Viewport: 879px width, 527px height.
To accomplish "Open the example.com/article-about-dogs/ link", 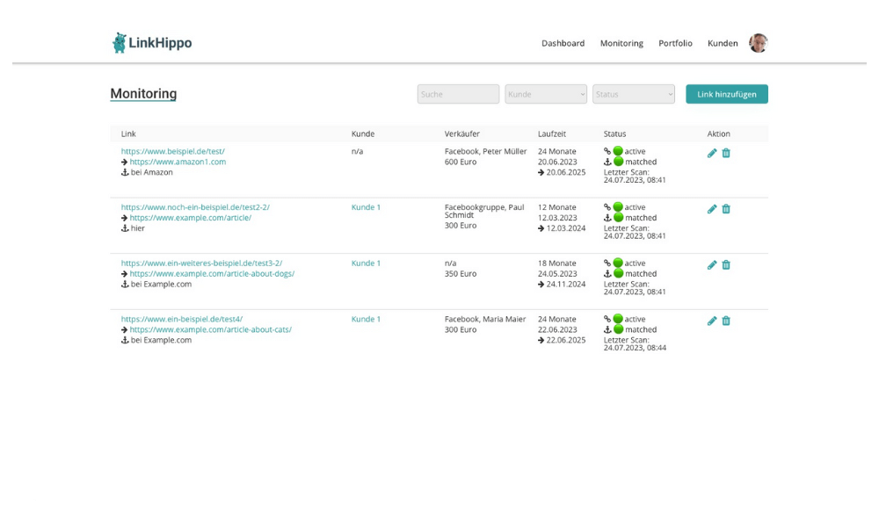I will 212,273.
